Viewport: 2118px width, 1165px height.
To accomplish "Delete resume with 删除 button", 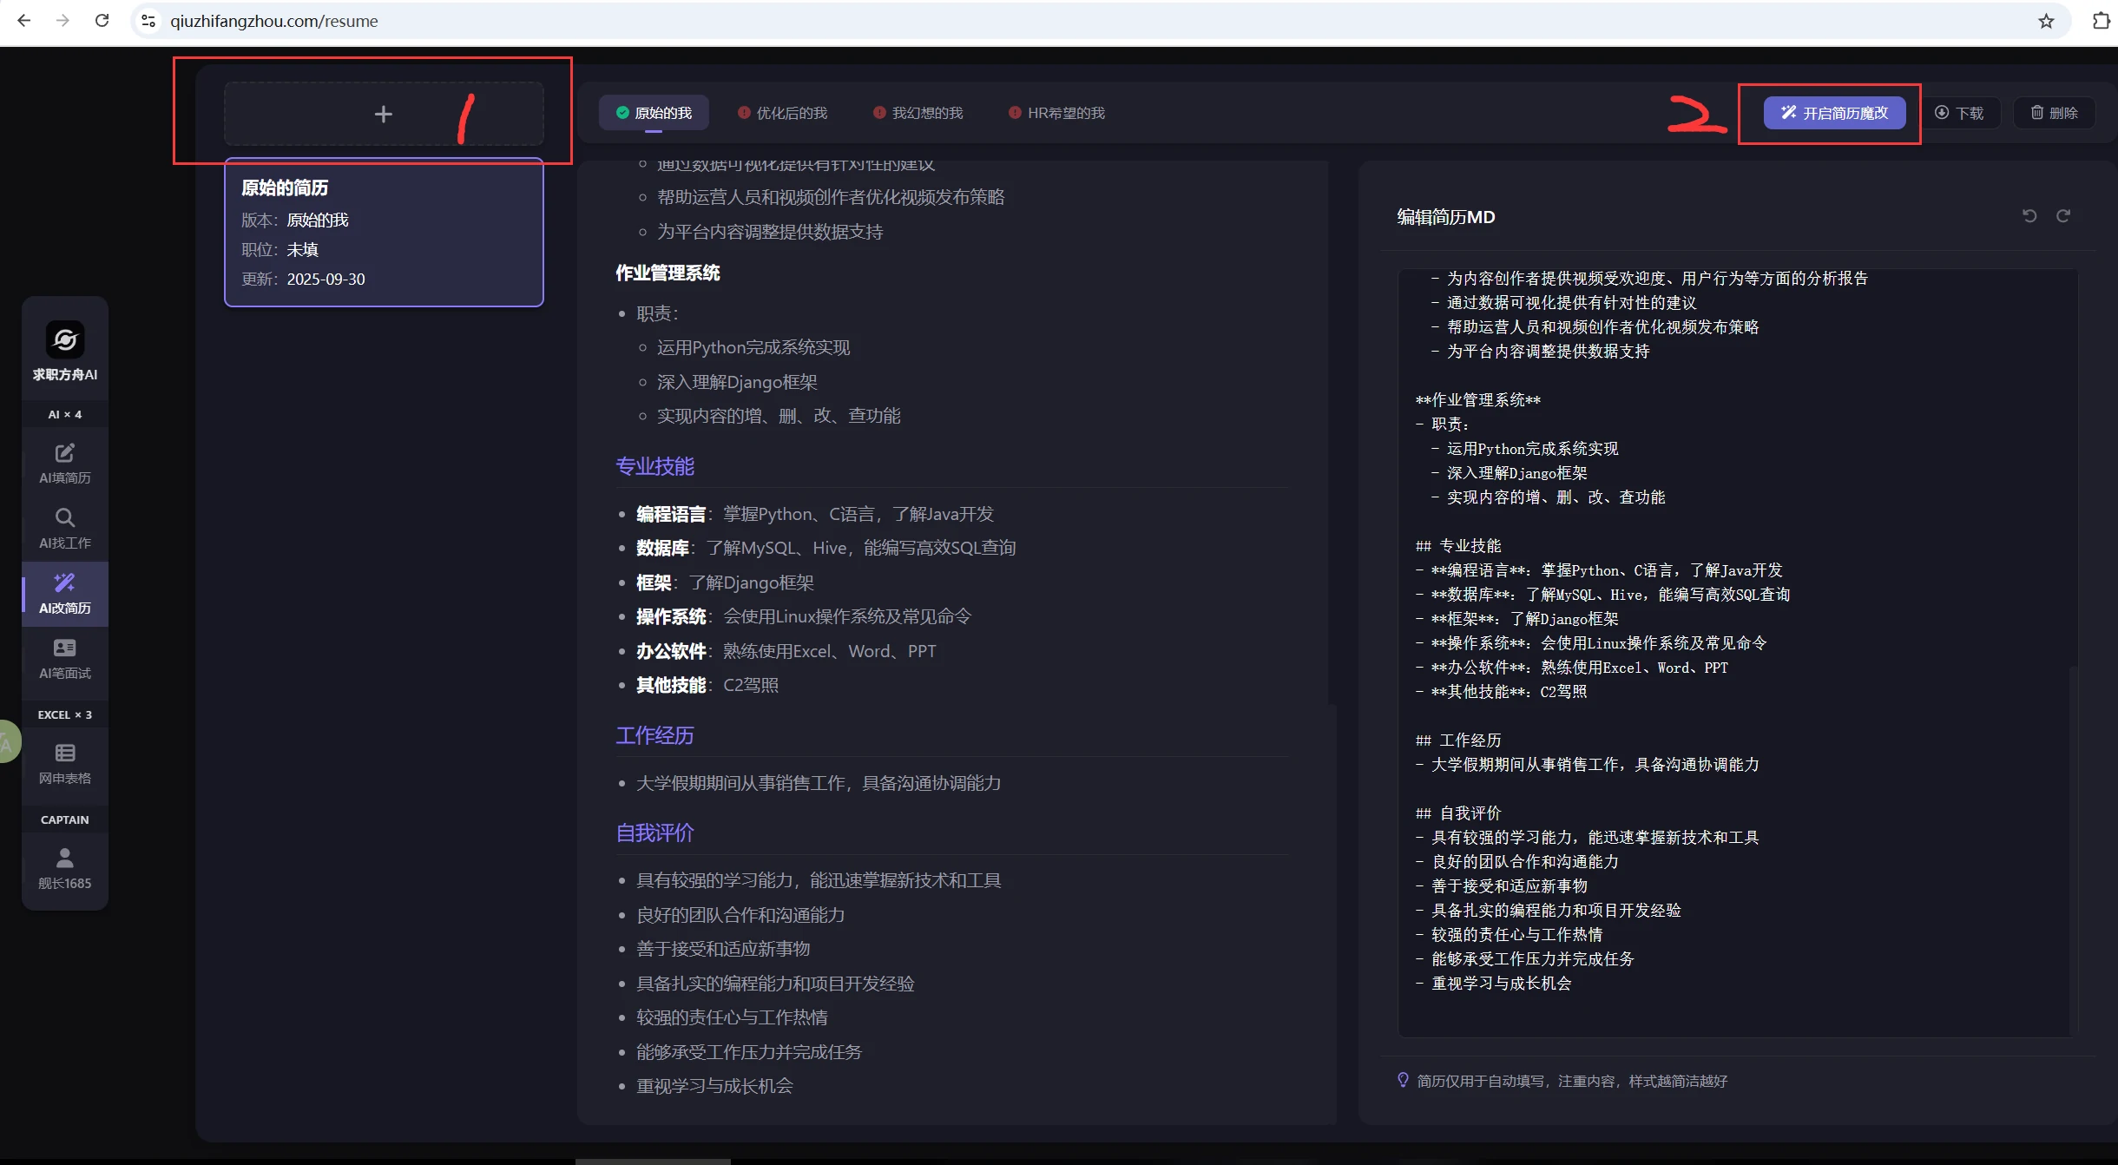I will (x=2054, y=113).
